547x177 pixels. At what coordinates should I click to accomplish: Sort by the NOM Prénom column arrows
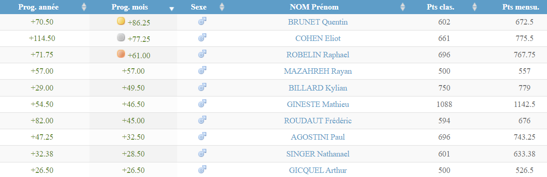tap(403, 7)
